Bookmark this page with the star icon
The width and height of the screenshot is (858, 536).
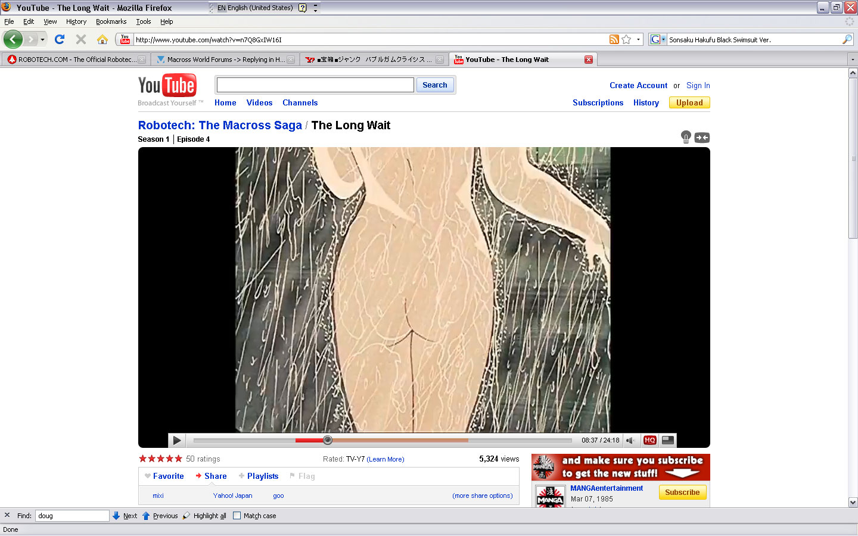click(626, 39)
